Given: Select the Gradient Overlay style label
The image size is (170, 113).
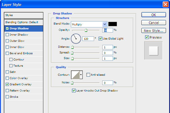Looking at the screenshot, I should pos(20,84).
